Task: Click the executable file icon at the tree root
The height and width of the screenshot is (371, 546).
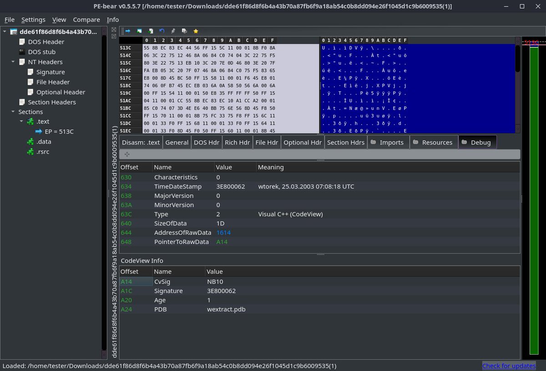Action: click(14, 32)
